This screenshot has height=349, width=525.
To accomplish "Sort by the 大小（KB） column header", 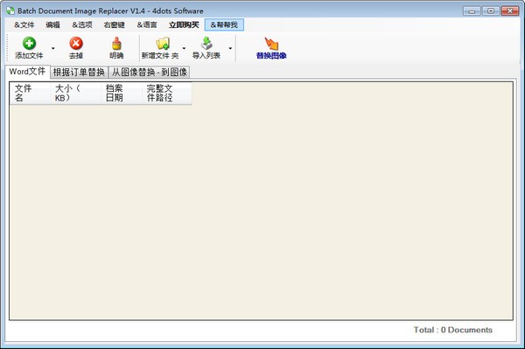I will tap(76, 93).
